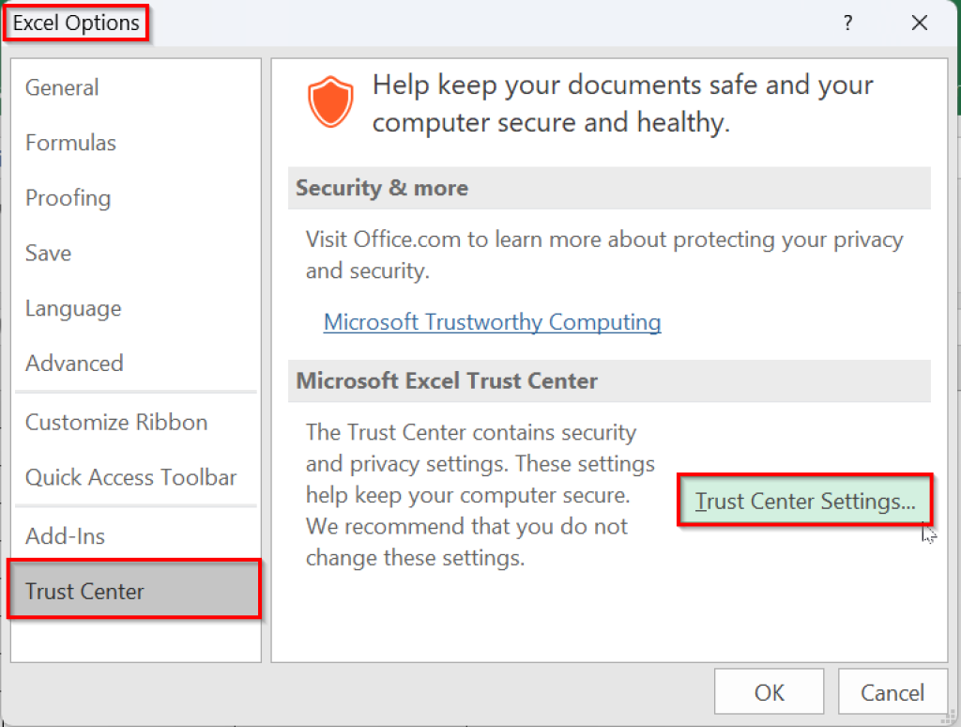Select the Add-Ins category
Viewport: 961px width, 727px height.
(65, 535)
